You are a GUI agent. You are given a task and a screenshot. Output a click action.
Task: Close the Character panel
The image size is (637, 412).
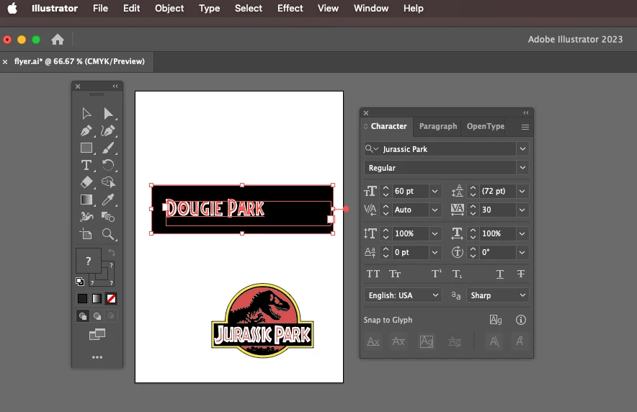point(366,113)
